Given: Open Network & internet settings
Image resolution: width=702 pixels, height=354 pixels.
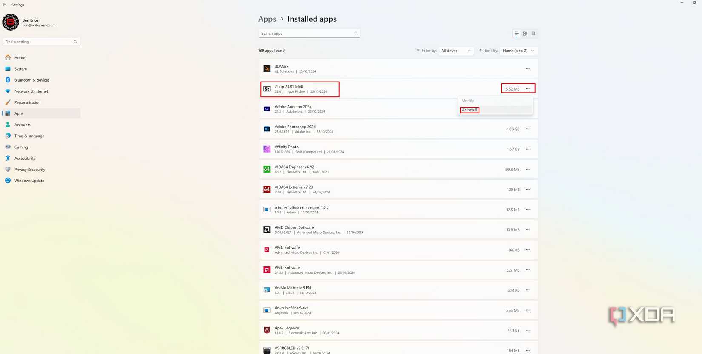Looking at the screenshot, I should pyautogui.click(x=41, y=91).
